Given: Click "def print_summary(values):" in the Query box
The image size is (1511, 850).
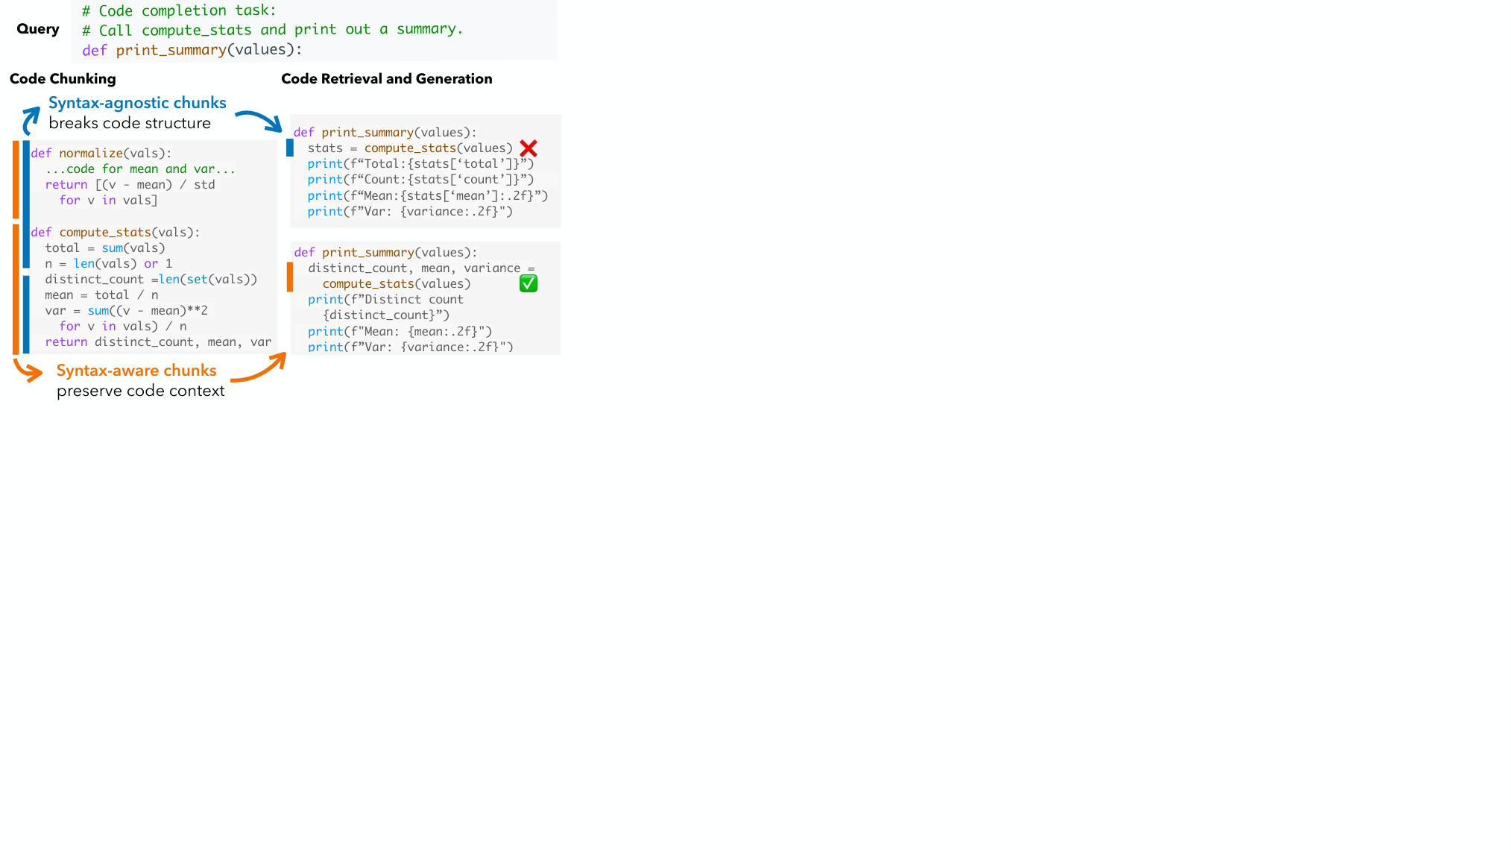Looking at the screenshot, I should (192, 50).
